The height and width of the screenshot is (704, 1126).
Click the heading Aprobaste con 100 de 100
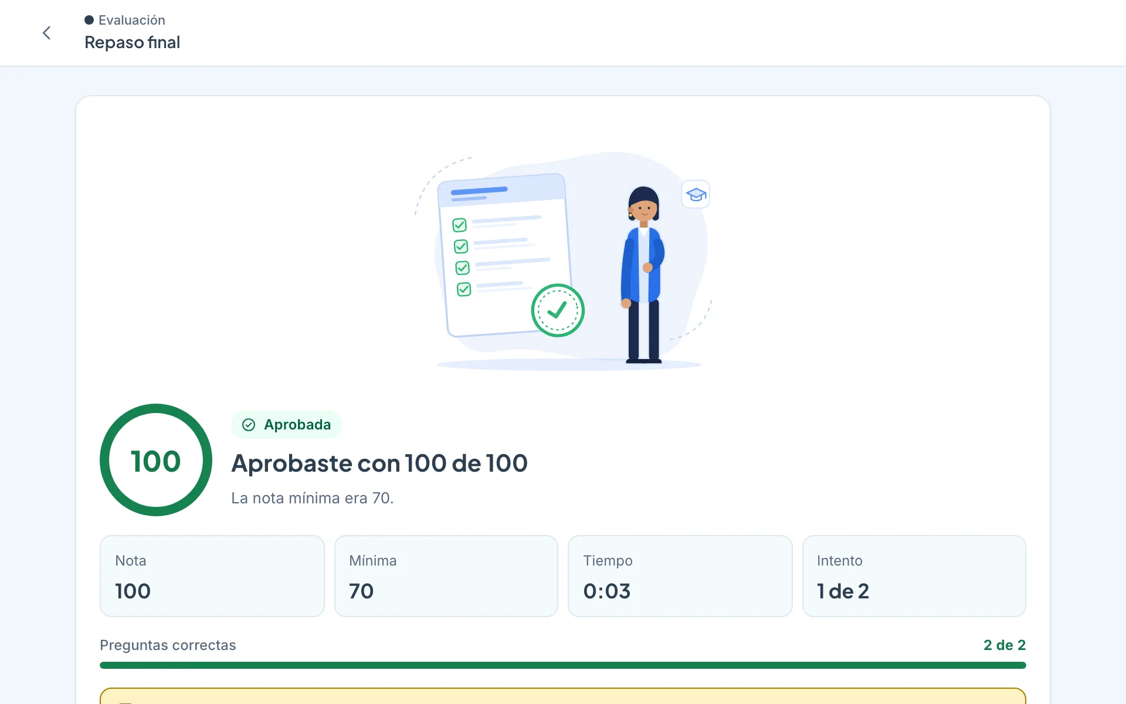click(379, 463)
